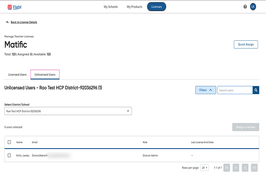Screen dimensions: 266x176
Task: Focus the Search users field
Action: coord(235,90)
